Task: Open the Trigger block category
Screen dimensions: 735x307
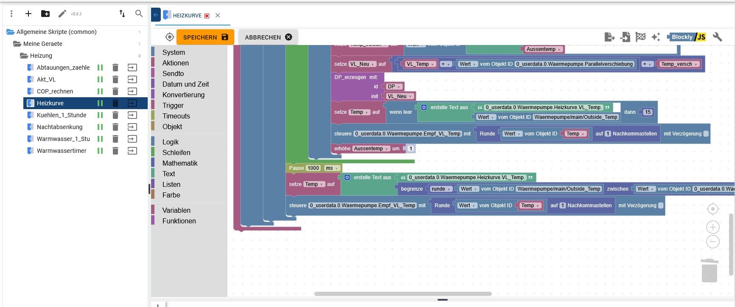Action: (x=173, y=105)
